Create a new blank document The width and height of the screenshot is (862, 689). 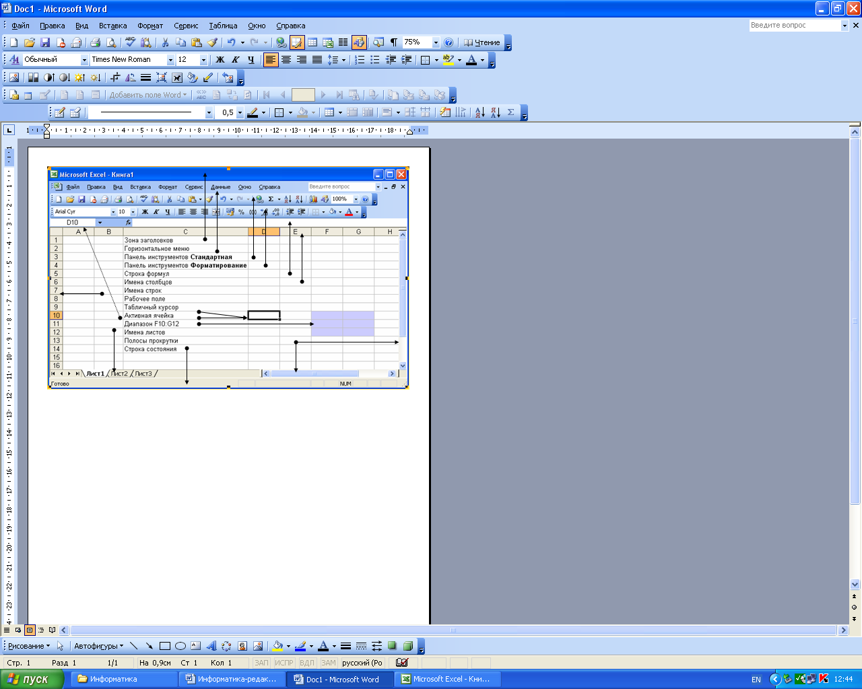coord(13,42)
